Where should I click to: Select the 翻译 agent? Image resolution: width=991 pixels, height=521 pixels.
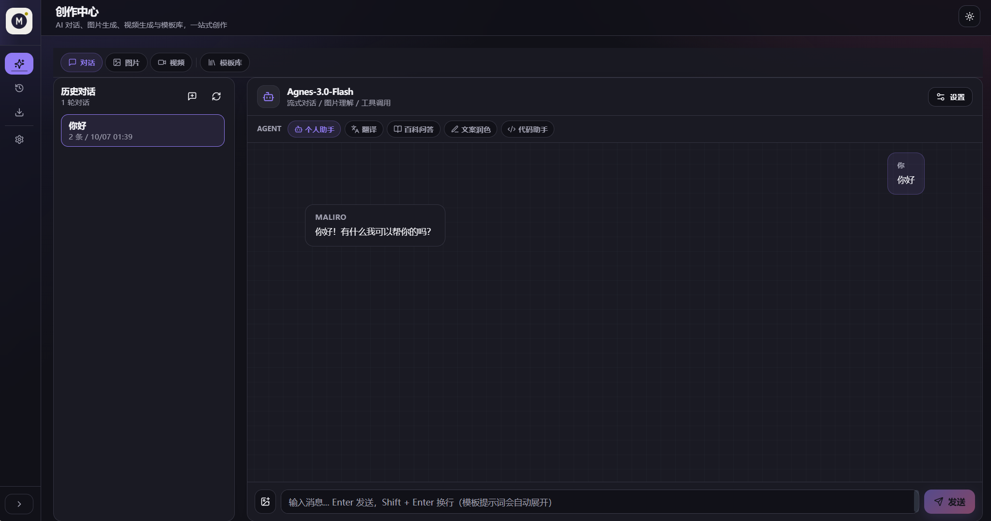pos(364,129)
